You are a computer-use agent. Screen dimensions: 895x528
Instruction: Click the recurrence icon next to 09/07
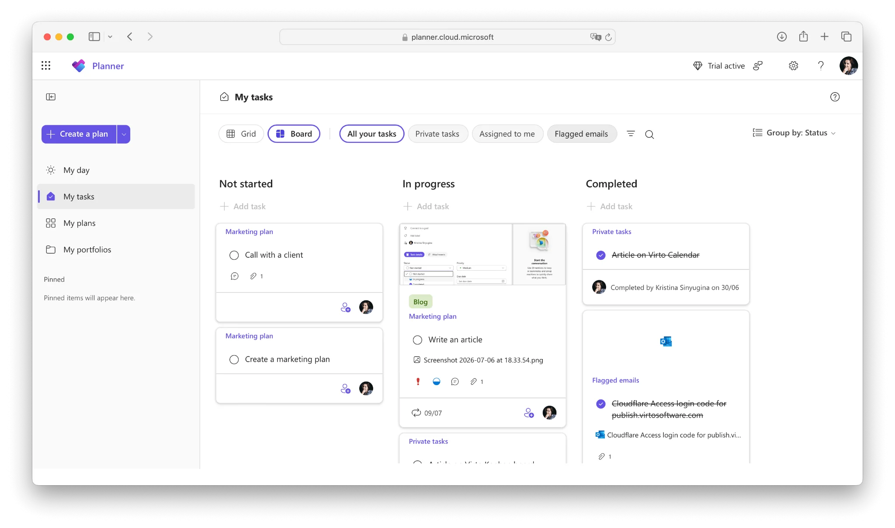(416, 413)
